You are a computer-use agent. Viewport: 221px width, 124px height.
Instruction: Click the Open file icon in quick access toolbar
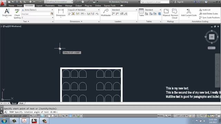[x=13, y=2]
